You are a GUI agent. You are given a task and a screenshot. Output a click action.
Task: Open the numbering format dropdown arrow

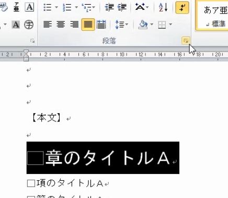[x=76, y=7]
